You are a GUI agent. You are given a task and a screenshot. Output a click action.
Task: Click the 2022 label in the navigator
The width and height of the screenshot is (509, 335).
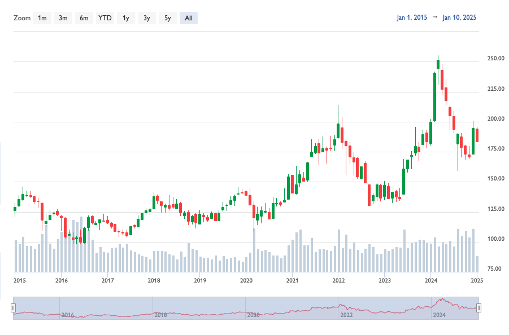[346, 315]
